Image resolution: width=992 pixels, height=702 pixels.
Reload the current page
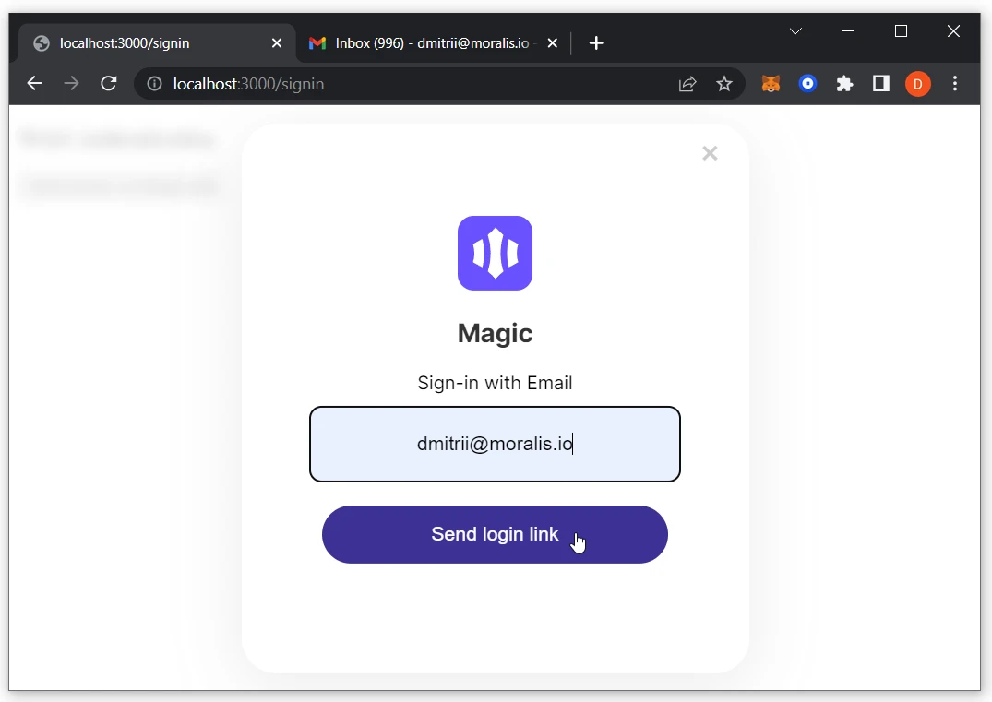click(108, 84)
